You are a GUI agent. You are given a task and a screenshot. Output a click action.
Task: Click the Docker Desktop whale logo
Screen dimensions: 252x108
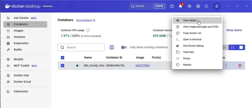(8, 6)
